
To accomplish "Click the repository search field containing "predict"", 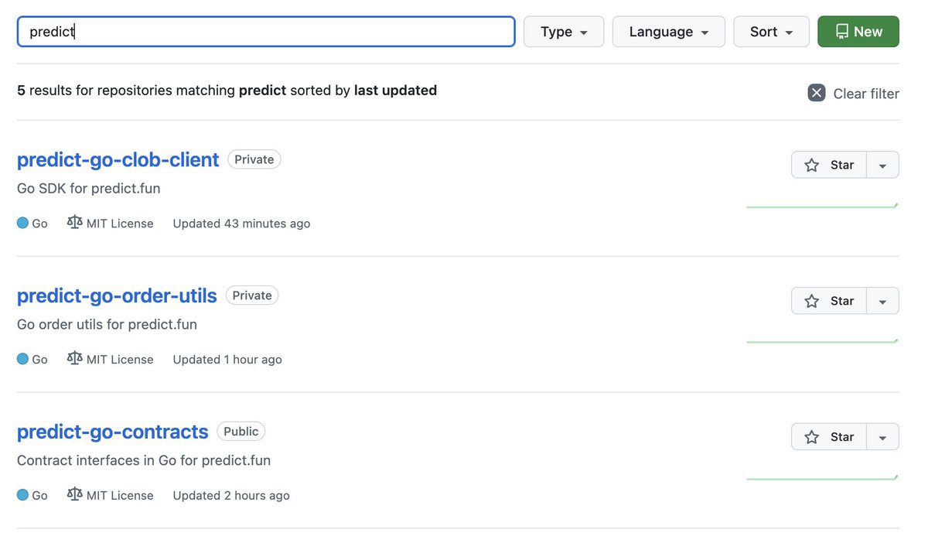I will (266, 32).
